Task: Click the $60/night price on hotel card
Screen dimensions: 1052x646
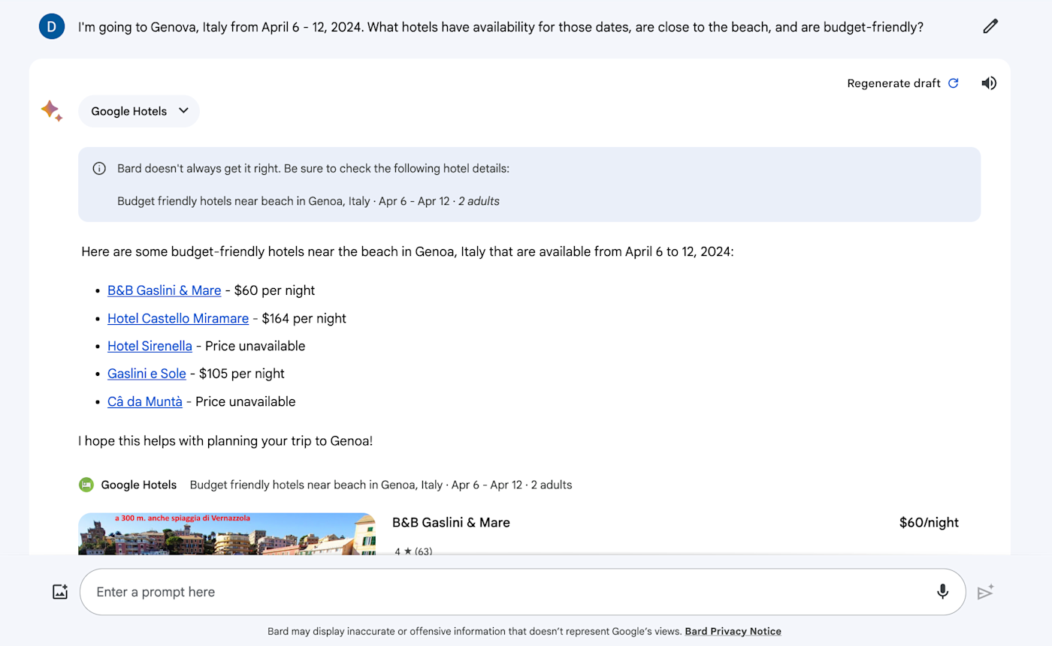Action: [x=929, y=523]
